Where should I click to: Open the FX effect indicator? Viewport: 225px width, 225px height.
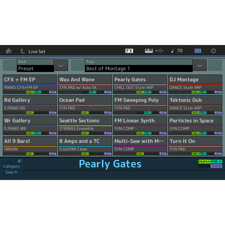click(129, 51)
